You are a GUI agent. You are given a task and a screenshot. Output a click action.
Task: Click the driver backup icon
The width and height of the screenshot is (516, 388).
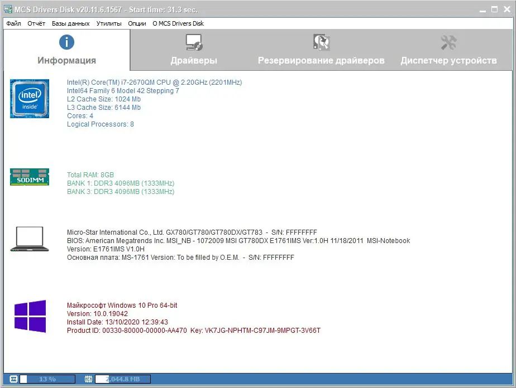[x=321, y=42]
